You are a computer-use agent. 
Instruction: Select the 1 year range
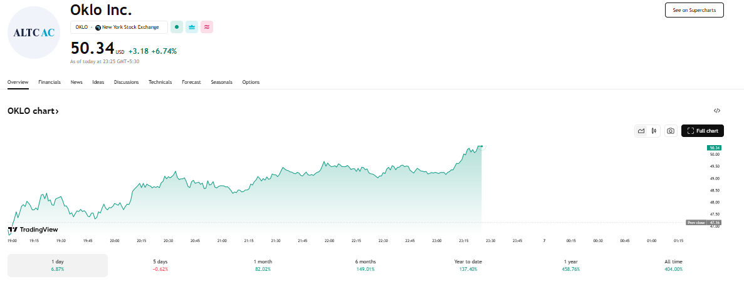click(571, 265)
